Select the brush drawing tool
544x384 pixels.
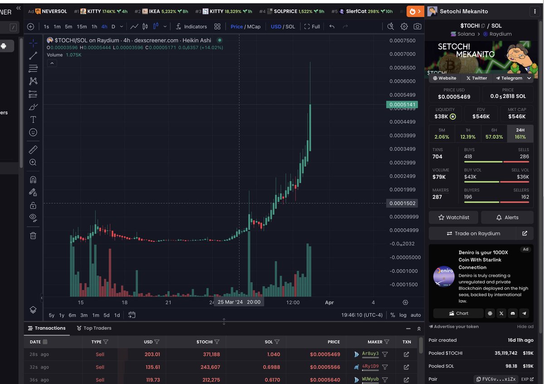tap(33, 107)
